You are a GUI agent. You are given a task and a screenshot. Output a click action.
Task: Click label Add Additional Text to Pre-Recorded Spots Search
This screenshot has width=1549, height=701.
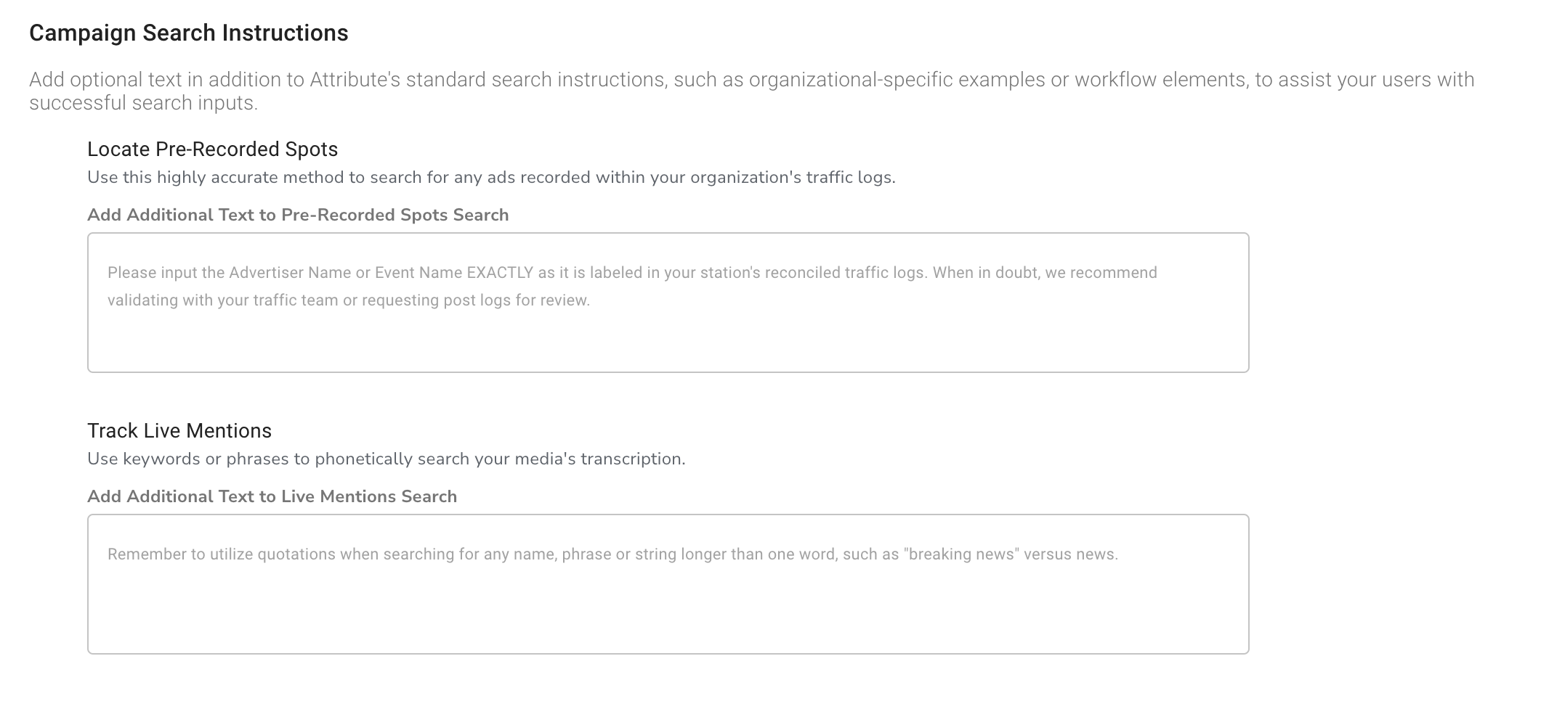298,215
